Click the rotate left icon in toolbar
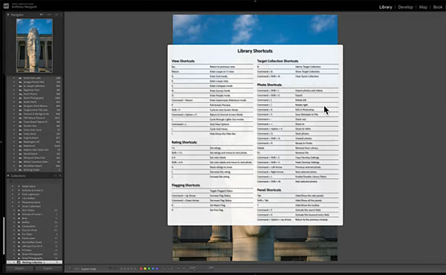Viewport: 446px width, 275px height. pyautogui.click(x=164, y=268)
